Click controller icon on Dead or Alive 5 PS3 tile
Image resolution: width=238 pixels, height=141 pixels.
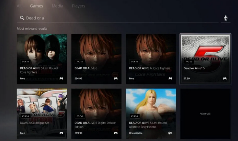225,79
